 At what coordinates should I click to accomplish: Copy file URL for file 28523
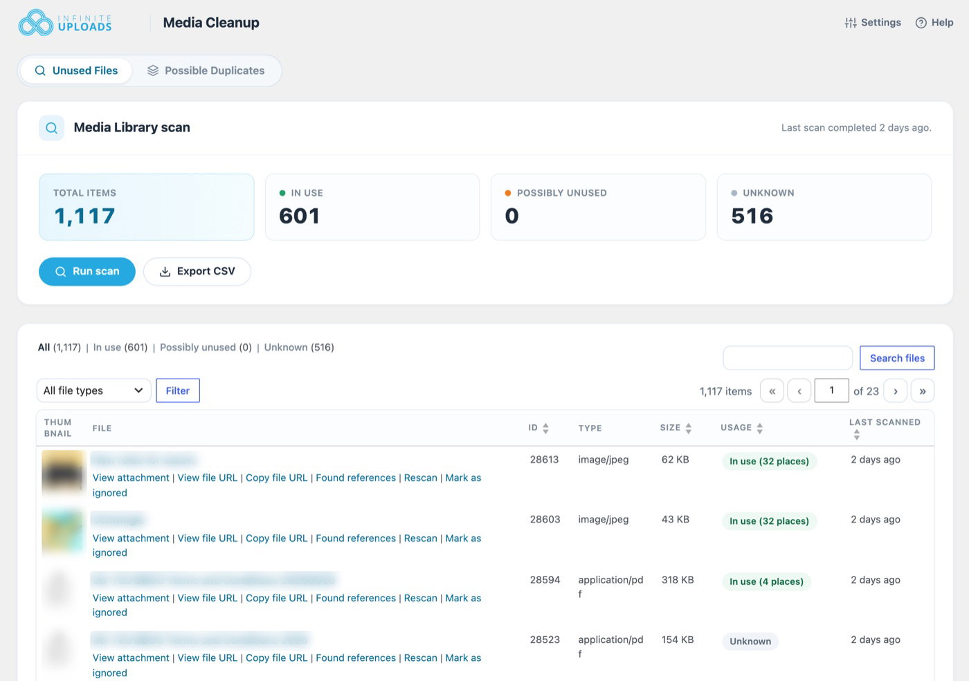(x=277, y=657)
